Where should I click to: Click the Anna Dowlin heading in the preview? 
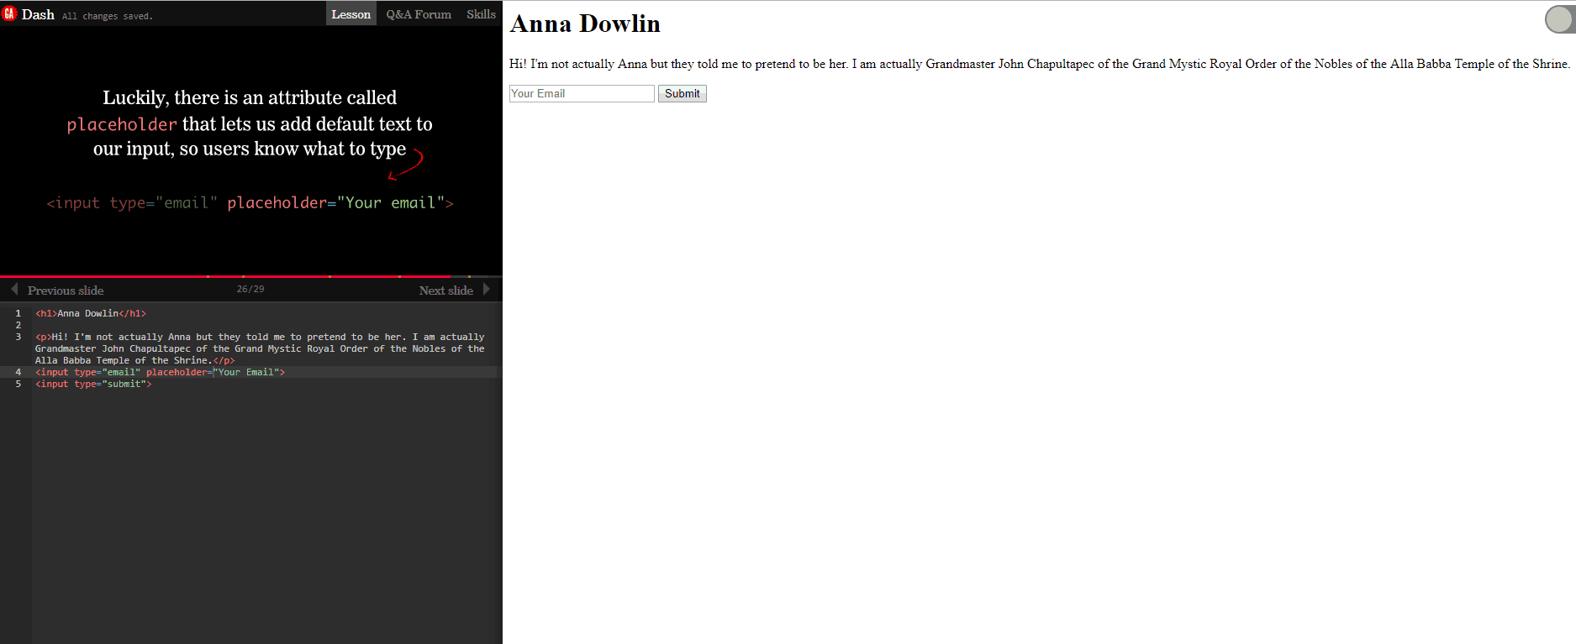[585, 24]
